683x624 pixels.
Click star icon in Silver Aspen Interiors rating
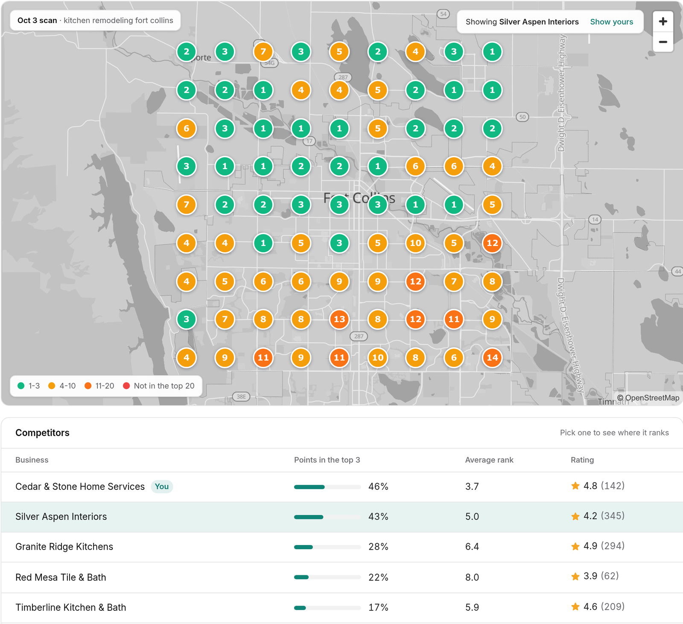(x=575, y=516)
